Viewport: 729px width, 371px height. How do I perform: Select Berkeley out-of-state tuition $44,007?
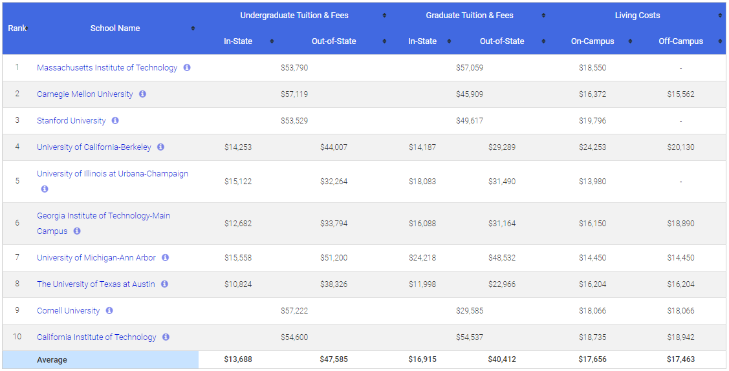[x=334, y=147]
